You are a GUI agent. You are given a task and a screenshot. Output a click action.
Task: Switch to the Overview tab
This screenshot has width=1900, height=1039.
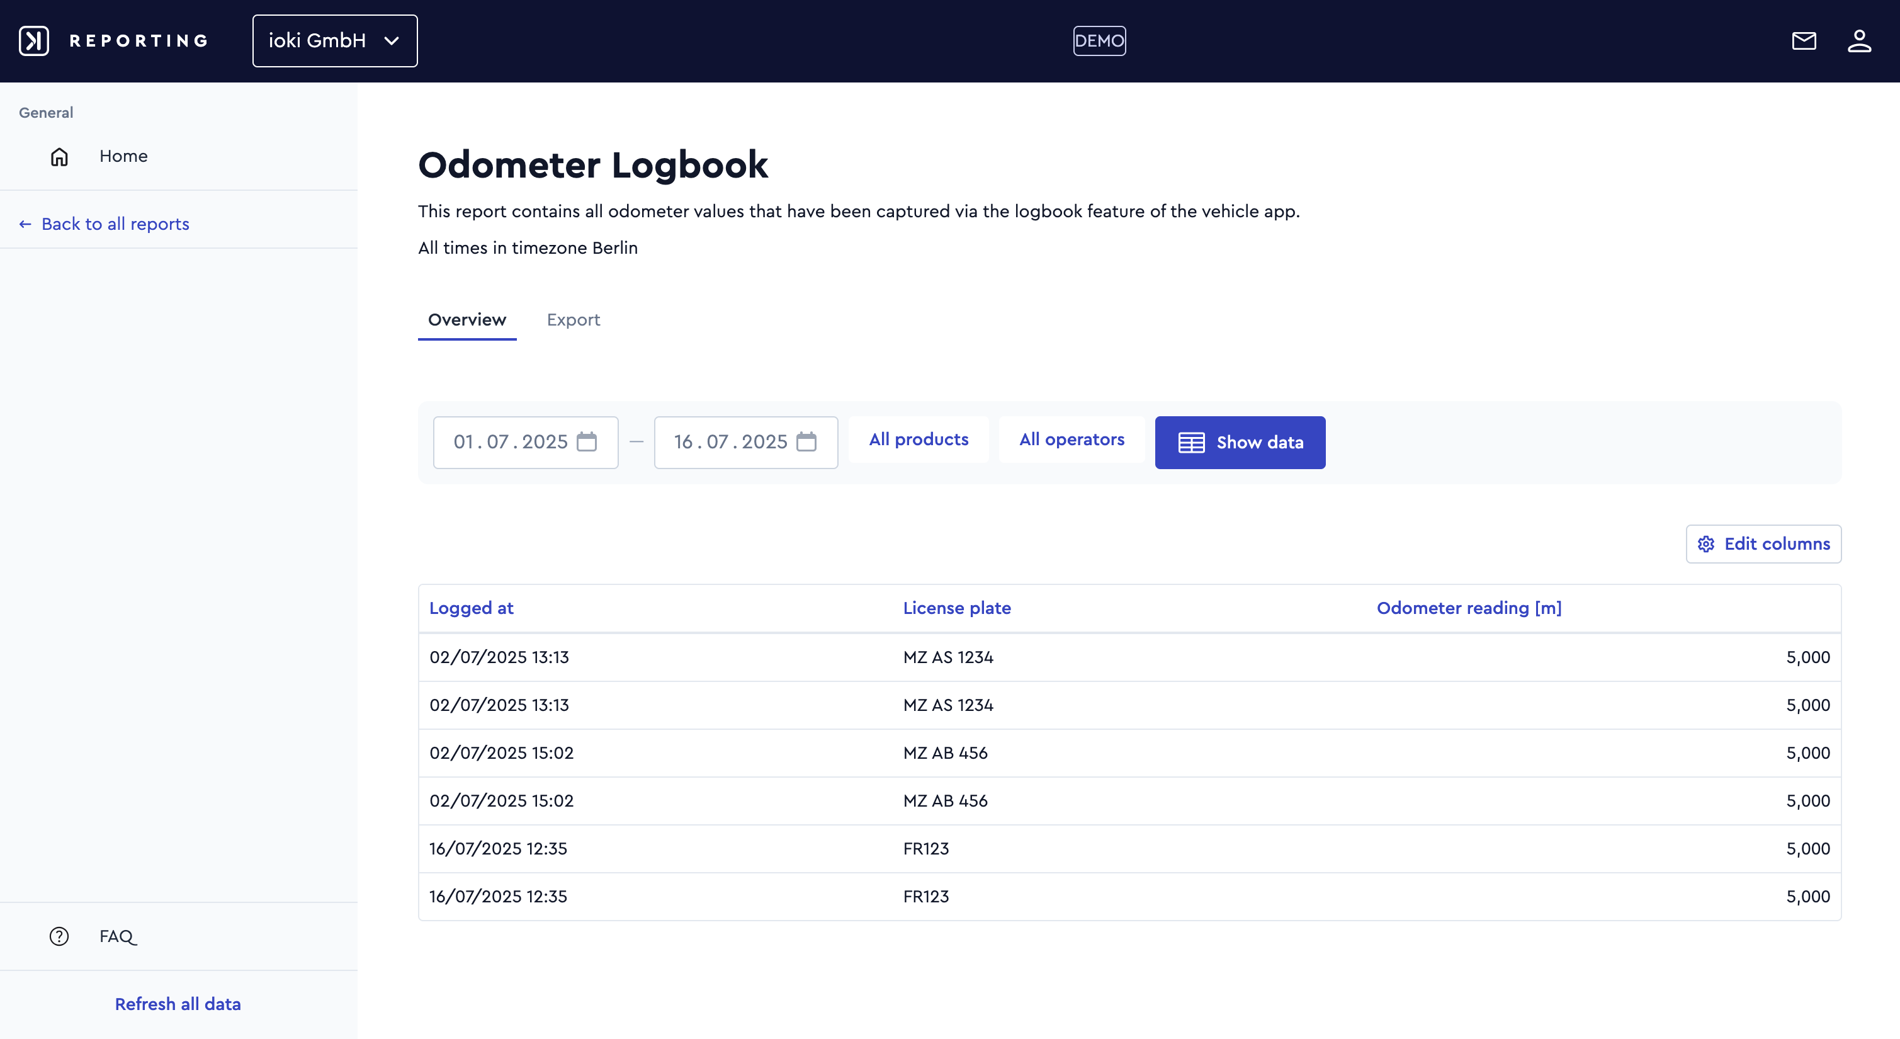click(467, 321)
